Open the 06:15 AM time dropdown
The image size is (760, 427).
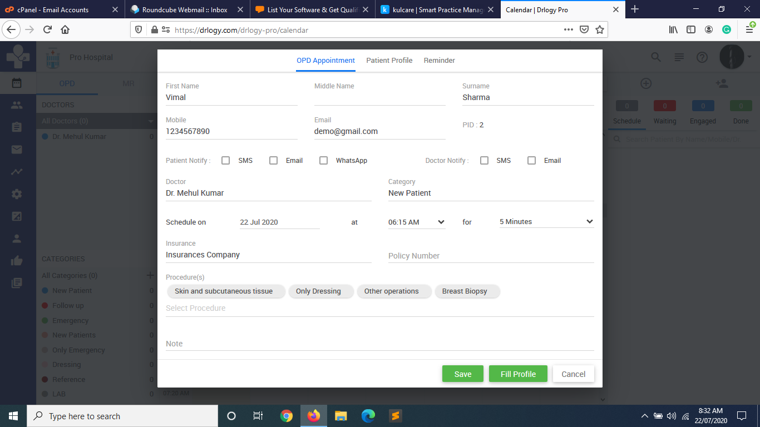click(x=416, y=222)
